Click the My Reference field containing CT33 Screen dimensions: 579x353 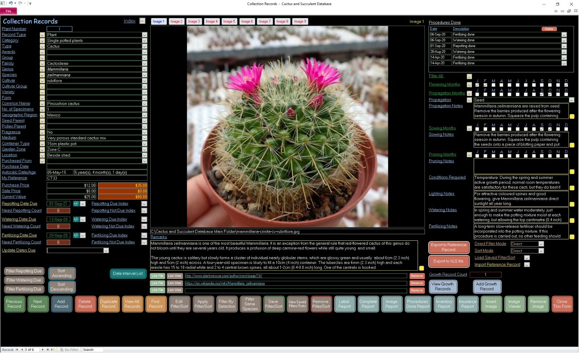97,178
